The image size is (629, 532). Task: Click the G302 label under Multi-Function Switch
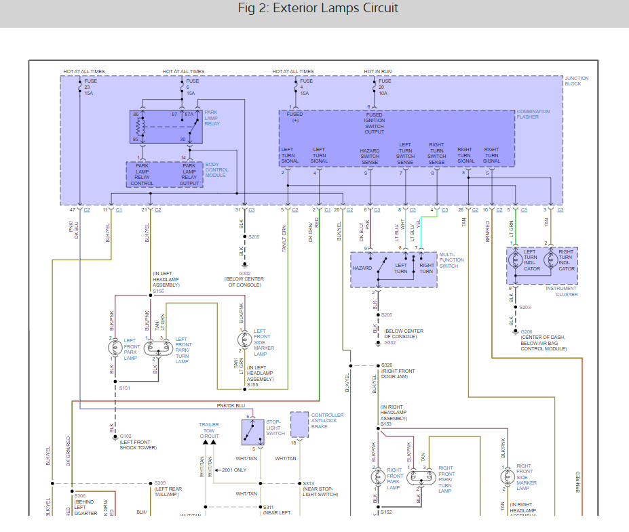390,342
